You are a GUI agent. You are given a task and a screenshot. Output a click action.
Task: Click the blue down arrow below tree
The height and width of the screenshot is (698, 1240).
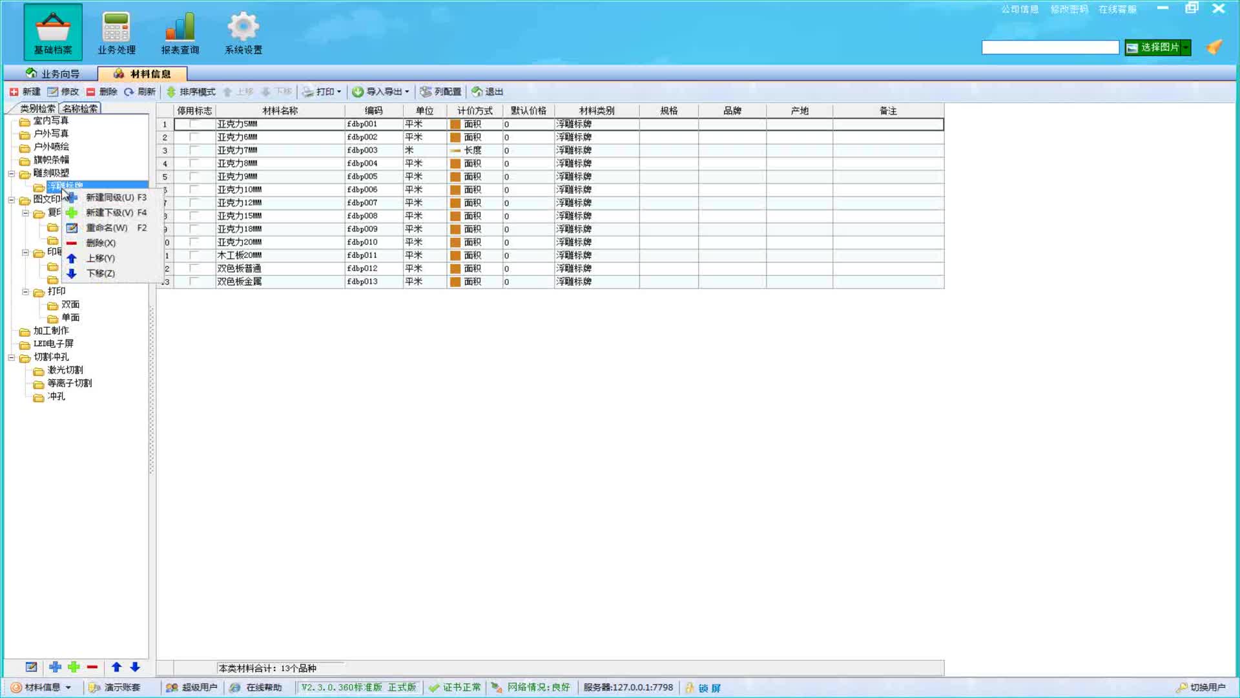coord(135,667)
